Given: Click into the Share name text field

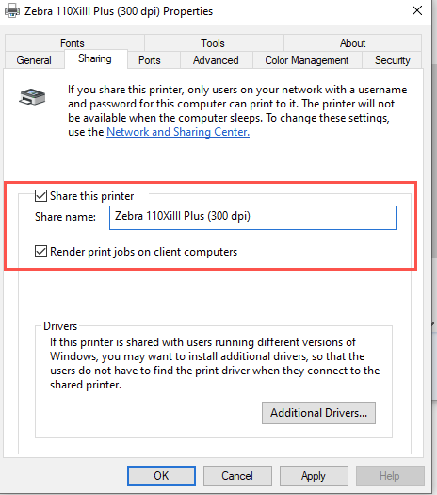Looking at the screenshot, I should coord(252,218).
